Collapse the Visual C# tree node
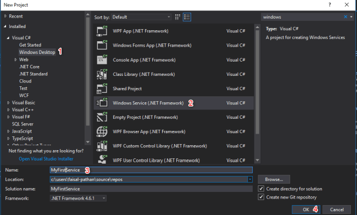Screen dimensions: 357x215 click(x=8, y=38)
